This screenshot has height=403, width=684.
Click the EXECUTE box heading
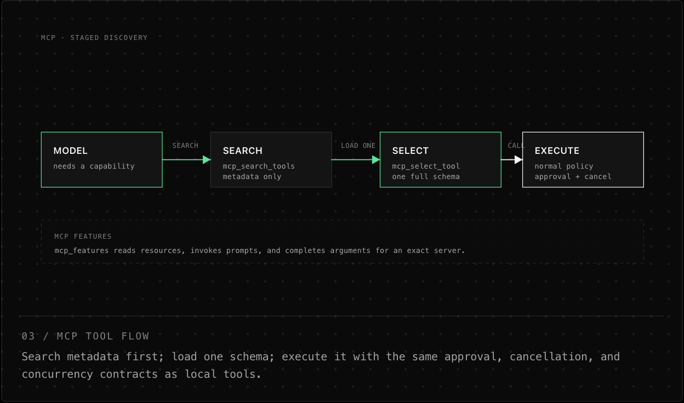pyautogui.click(x=557, y=151)
